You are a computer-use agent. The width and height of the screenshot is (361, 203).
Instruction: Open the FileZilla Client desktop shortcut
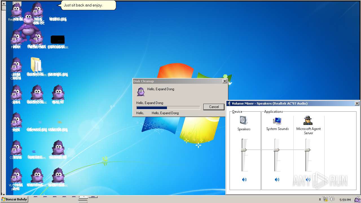[37, 39]
